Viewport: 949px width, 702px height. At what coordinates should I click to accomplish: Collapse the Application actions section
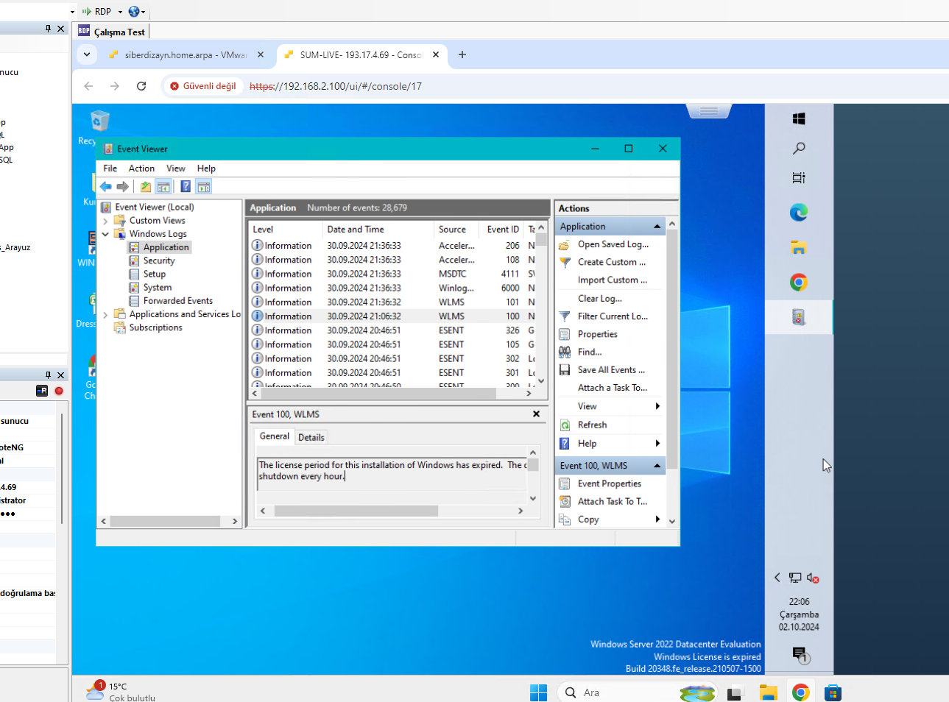(657, 227)
